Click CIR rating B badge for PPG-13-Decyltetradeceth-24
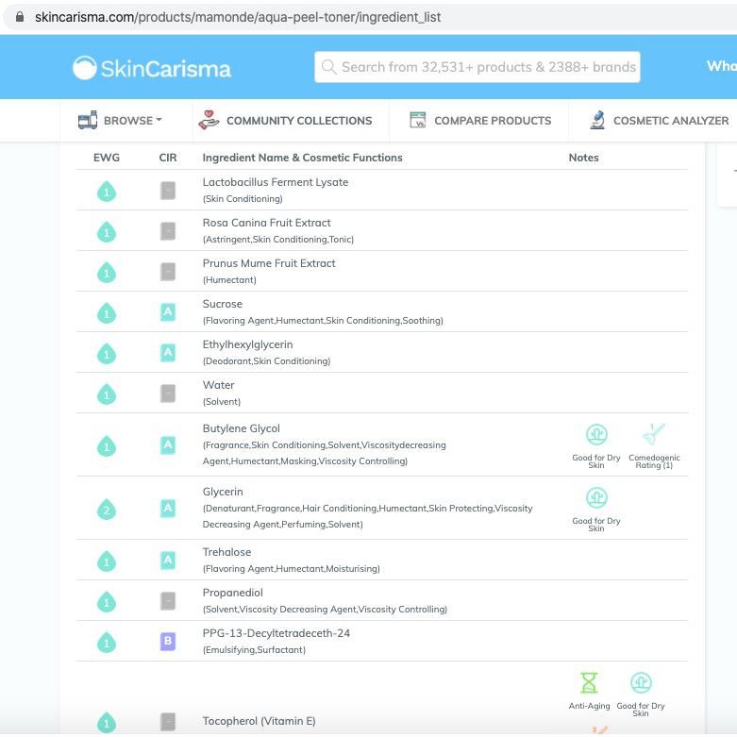The image size is (737, 737). (168, 642)
